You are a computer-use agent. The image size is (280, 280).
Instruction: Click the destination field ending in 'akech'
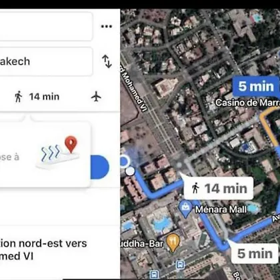click(x=46, y=61)
